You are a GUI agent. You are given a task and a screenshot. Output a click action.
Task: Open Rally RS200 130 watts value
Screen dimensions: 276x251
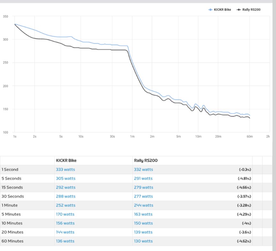143,241
